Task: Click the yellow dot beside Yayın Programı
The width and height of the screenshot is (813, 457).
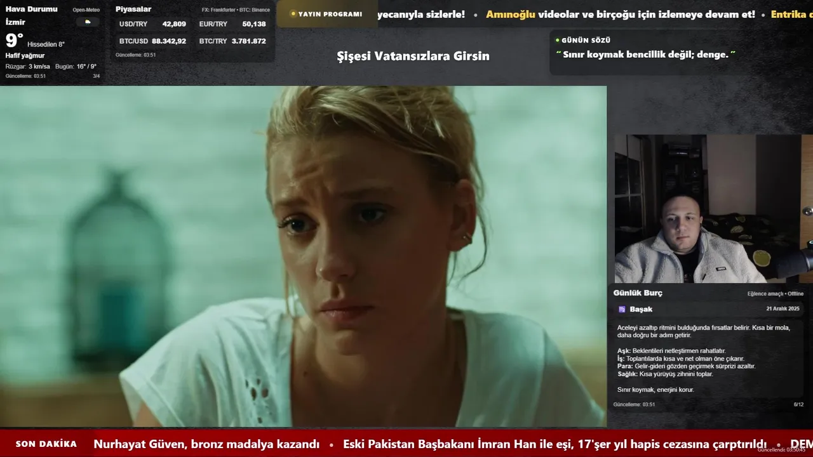Action: [x=293, y=13]
